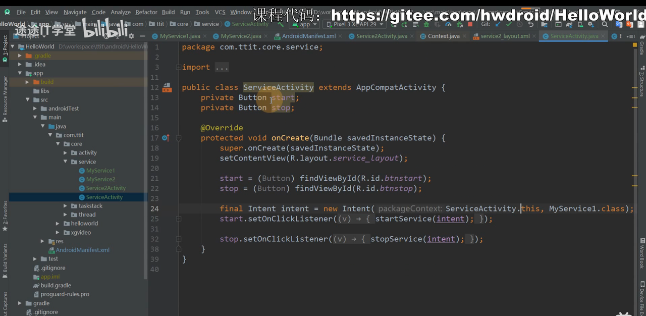Select proguard-rules.pro in project tree
The width and height of the screenshot is (646, 316).
(65, 294)
